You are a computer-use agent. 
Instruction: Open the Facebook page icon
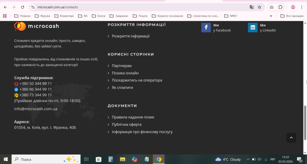pyautogui.click(x=206, y=27)
